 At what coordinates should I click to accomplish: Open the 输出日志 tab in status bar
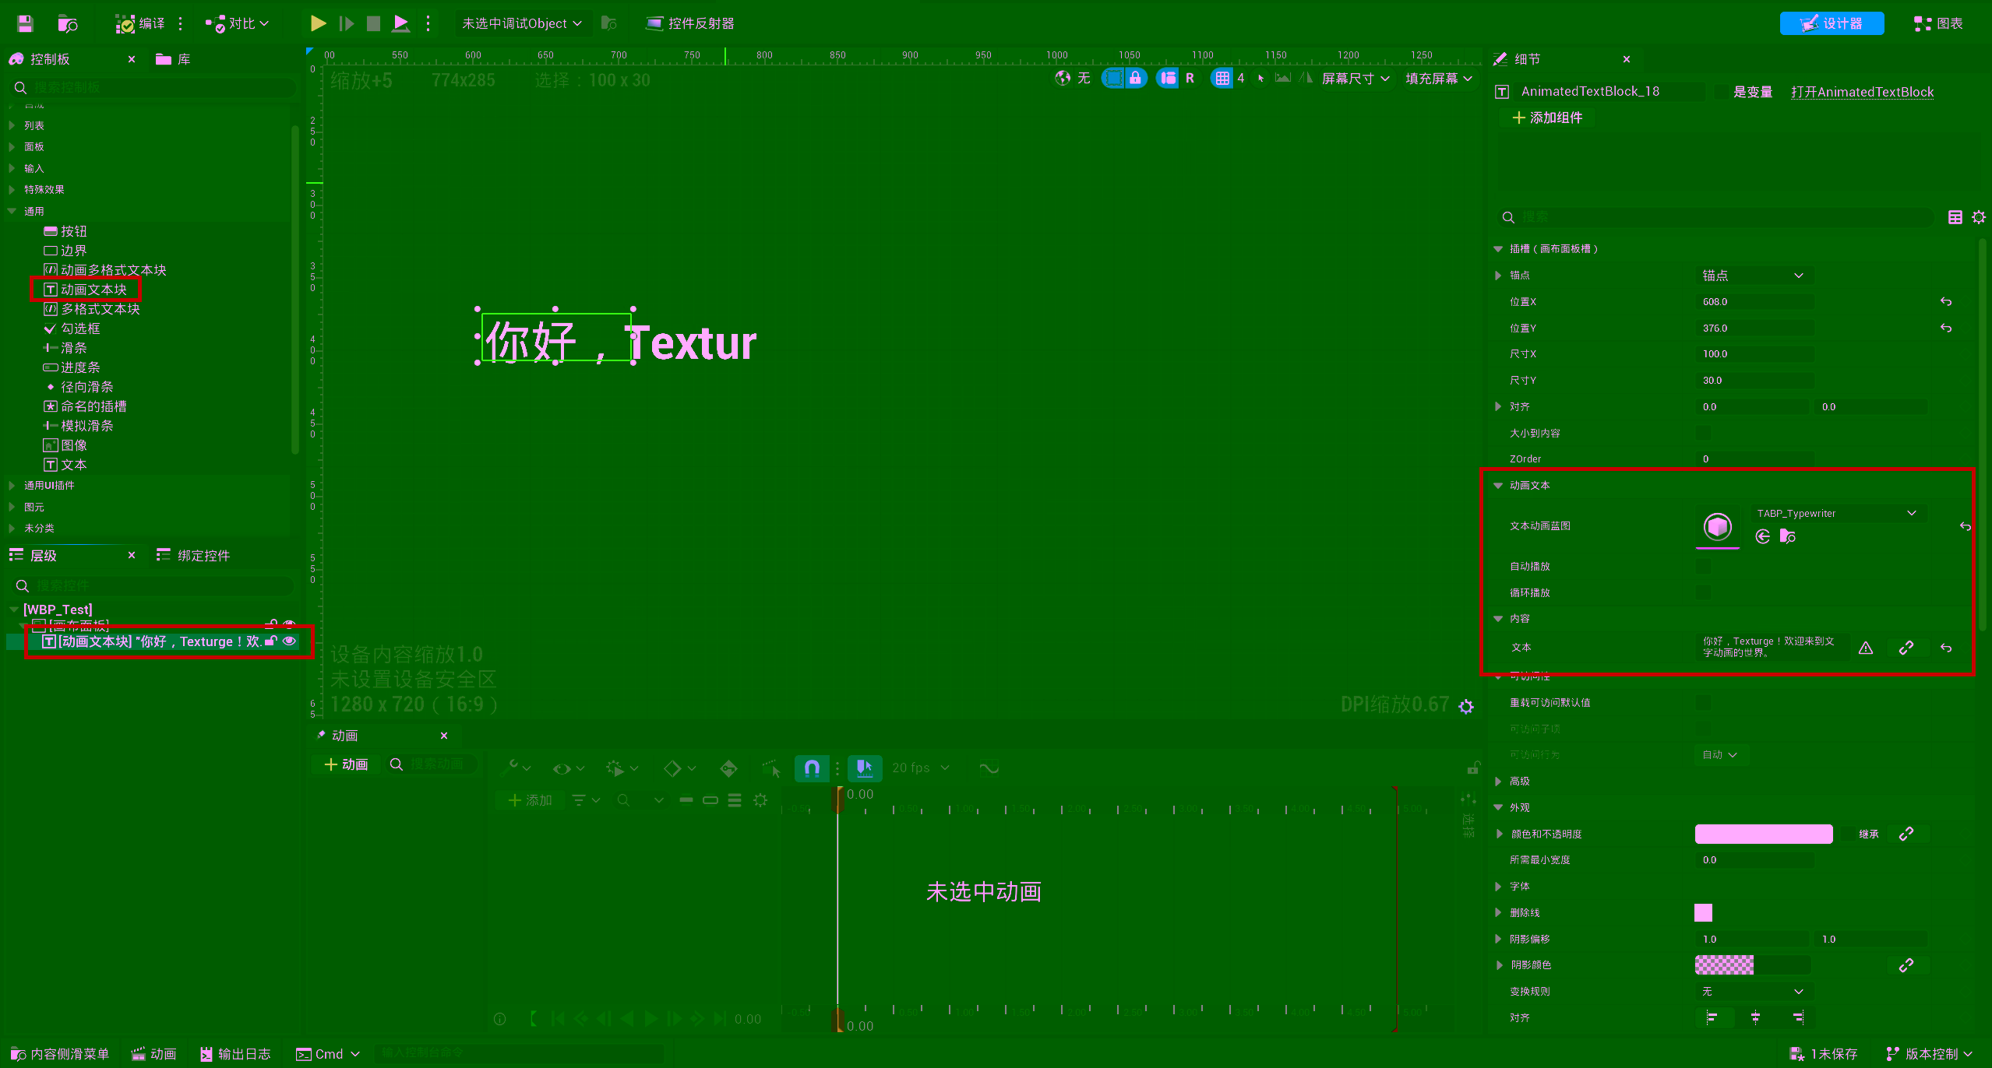pos(235,1053)
